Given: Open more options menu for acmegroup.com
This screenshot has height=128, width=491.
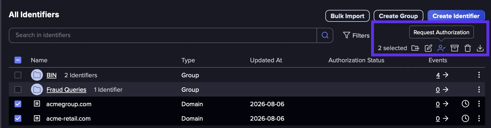Looking at the screenshot, I should tap(479, 104).
